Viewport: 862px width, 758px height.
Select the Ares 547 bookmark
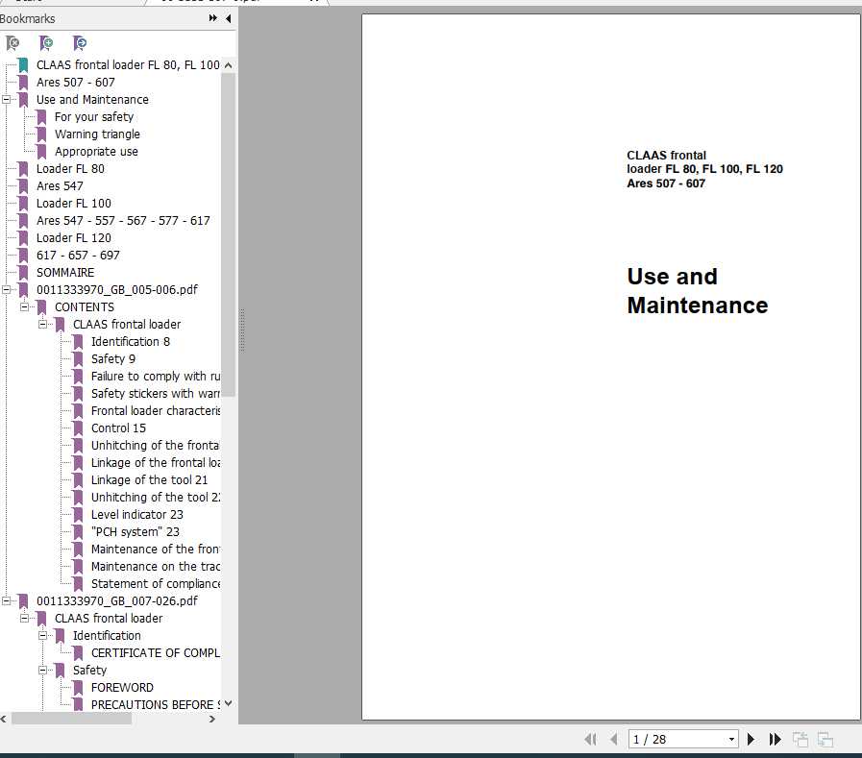60,185
